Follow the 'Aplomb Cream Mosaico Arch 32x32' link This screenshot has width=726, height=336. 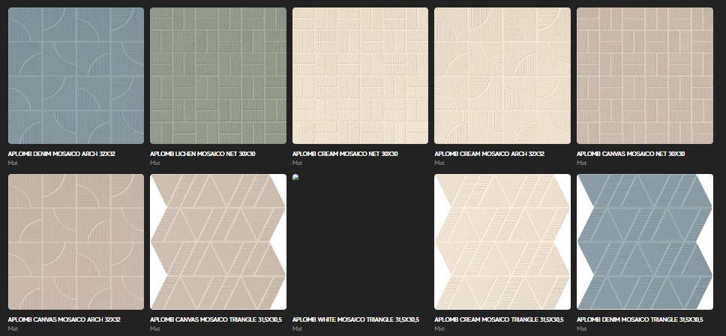(489, 154)
